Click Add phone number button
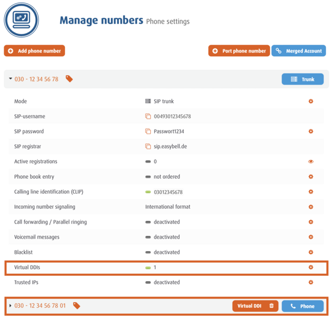Viewport: 334px width, 320px height. (x=35, y=51)
